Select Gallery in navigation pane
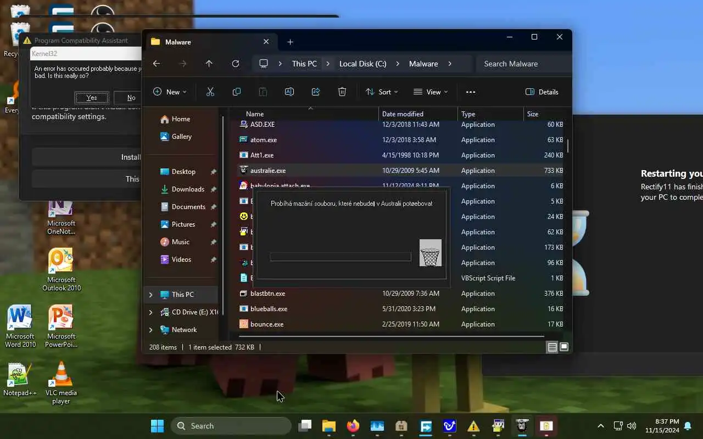 tap(181, 137)
